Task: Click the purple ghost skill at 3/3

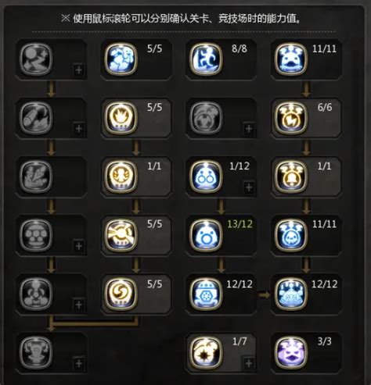Action: [x=291, y=353]
